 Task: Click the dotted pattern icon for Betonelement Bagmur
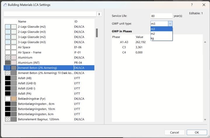pos(8,119)
